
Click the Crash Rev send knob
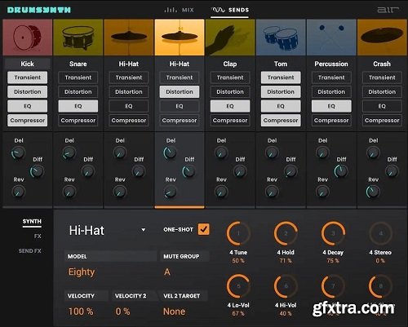pos(373,192)
